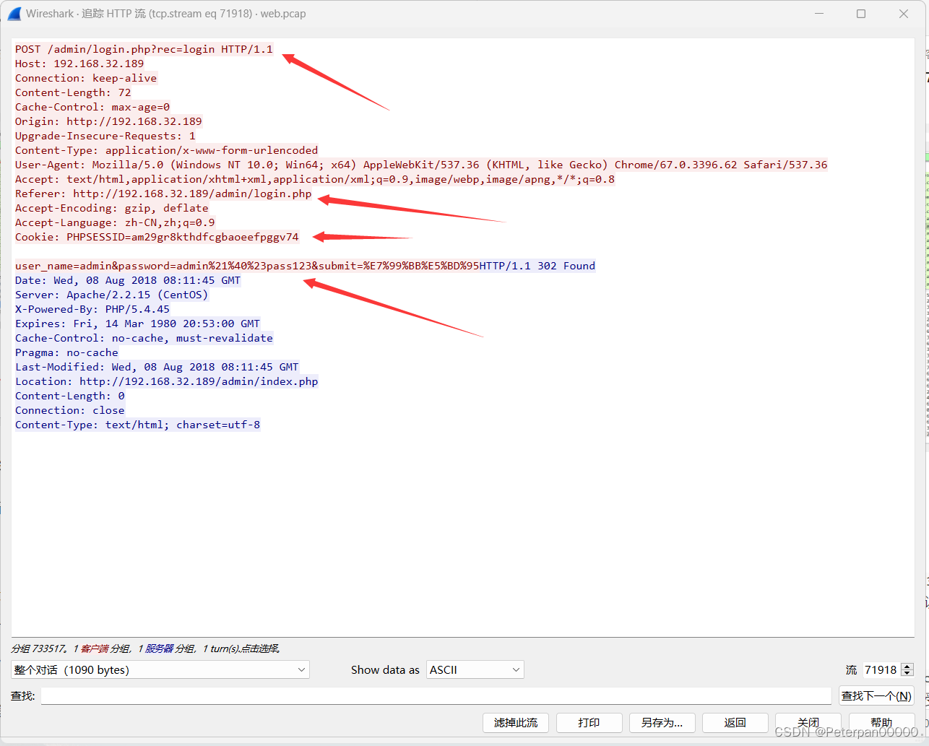This screenshot has height=746, width=929.
Task: Click the Expires: Fri, 14 Mar 1980 line
Action: [137, 324]
